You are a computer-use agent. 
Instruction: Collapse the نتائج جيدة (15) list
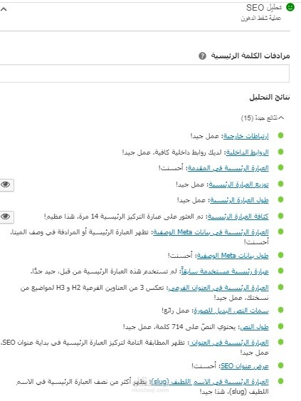263,118
